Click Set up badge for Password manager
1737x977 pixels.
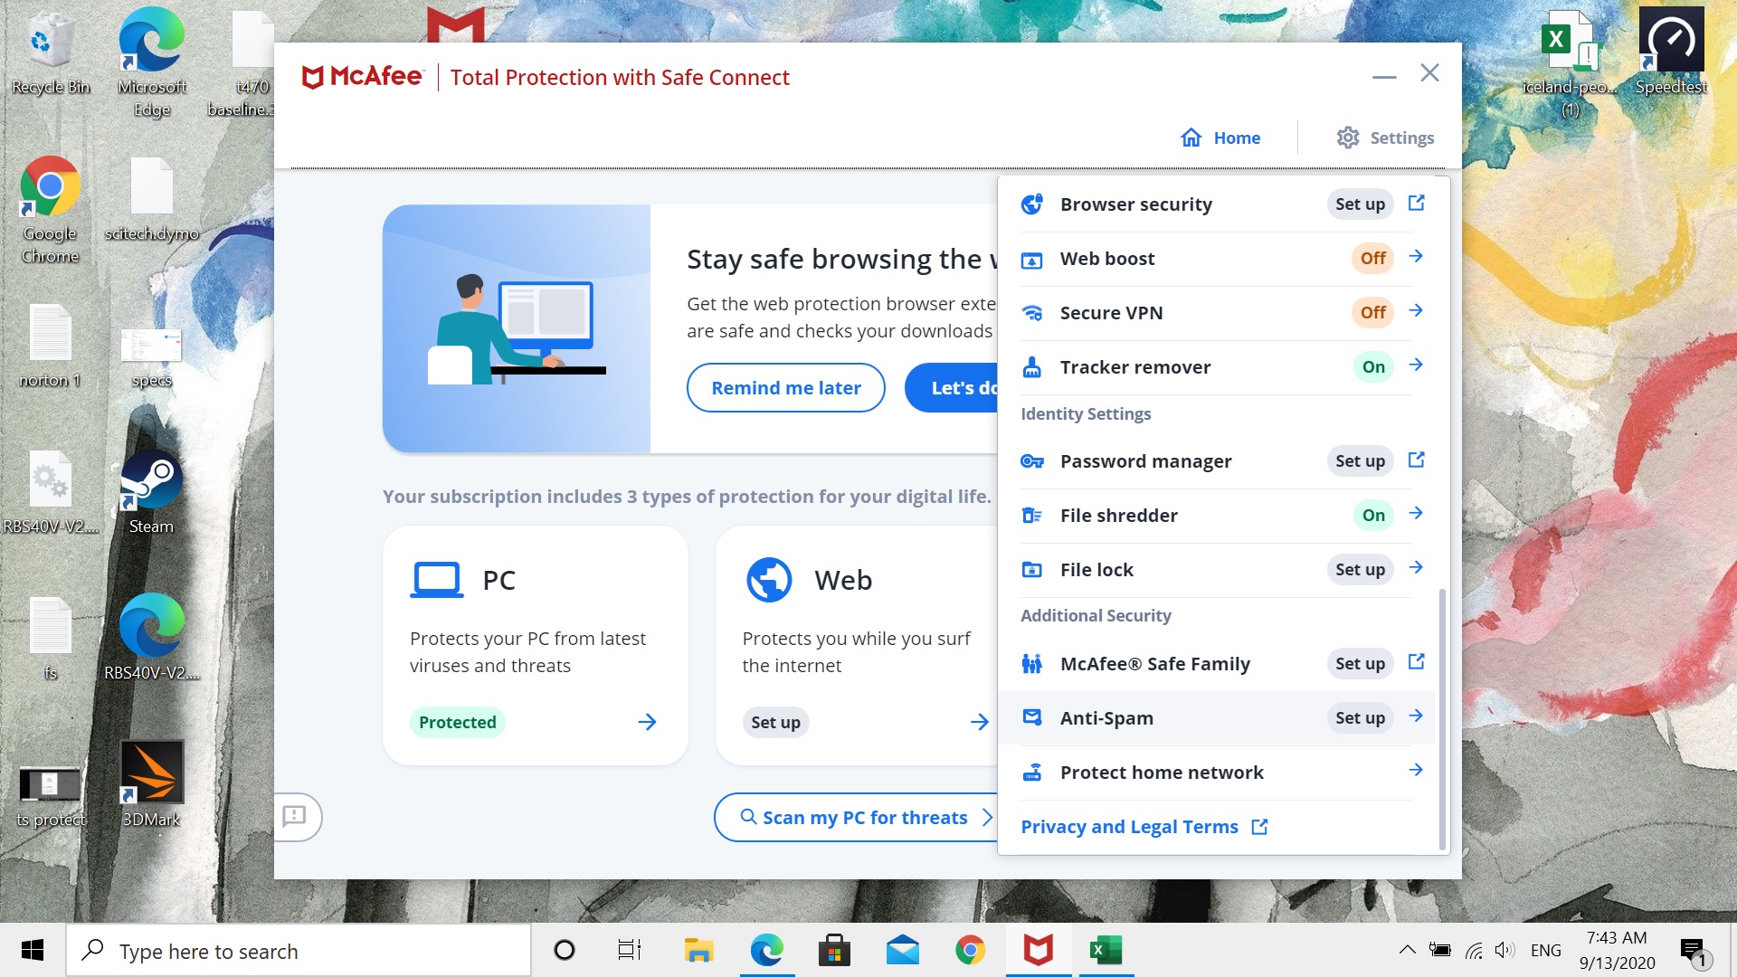click(x=1360, y=461)
